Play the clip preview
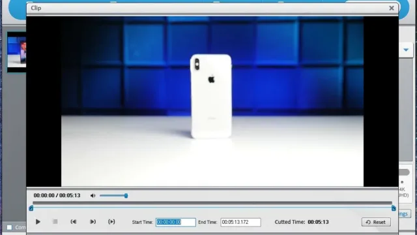417x235 pixels. pos(38,222)
